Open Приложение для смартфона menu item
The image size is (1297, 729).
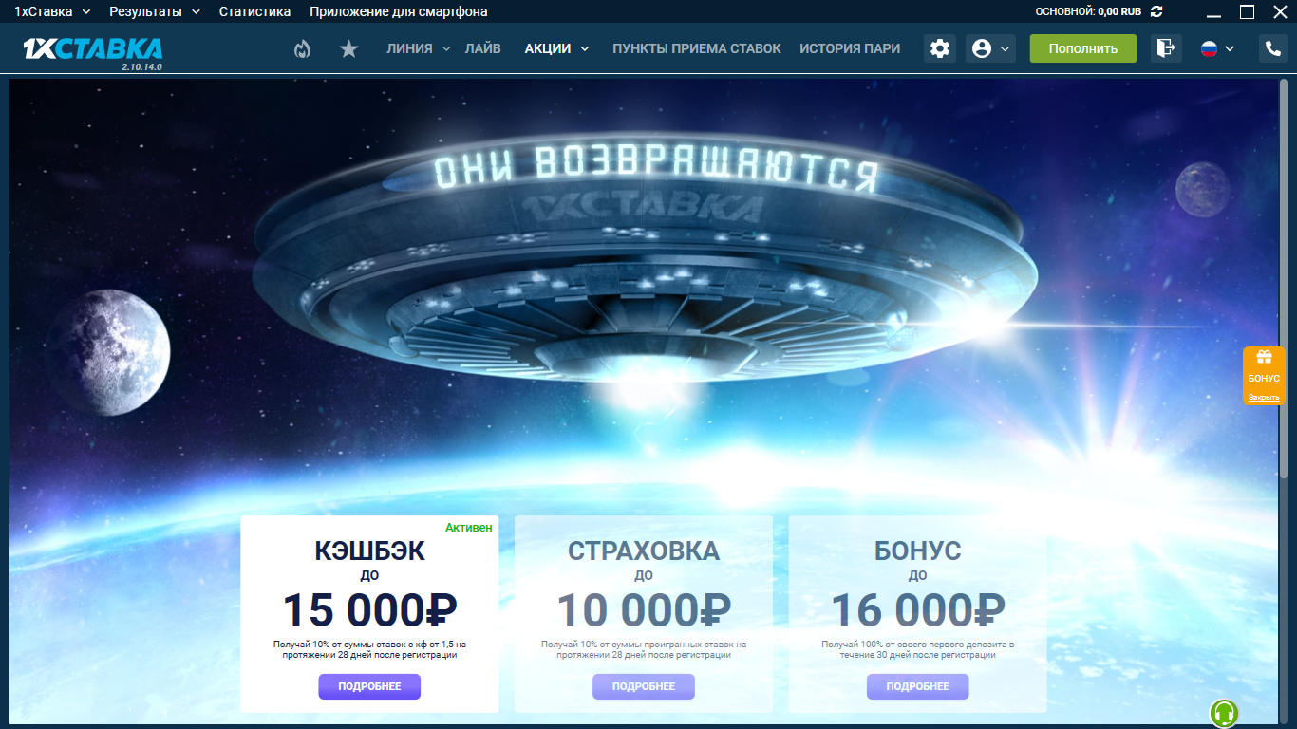[x=399, y=11]
